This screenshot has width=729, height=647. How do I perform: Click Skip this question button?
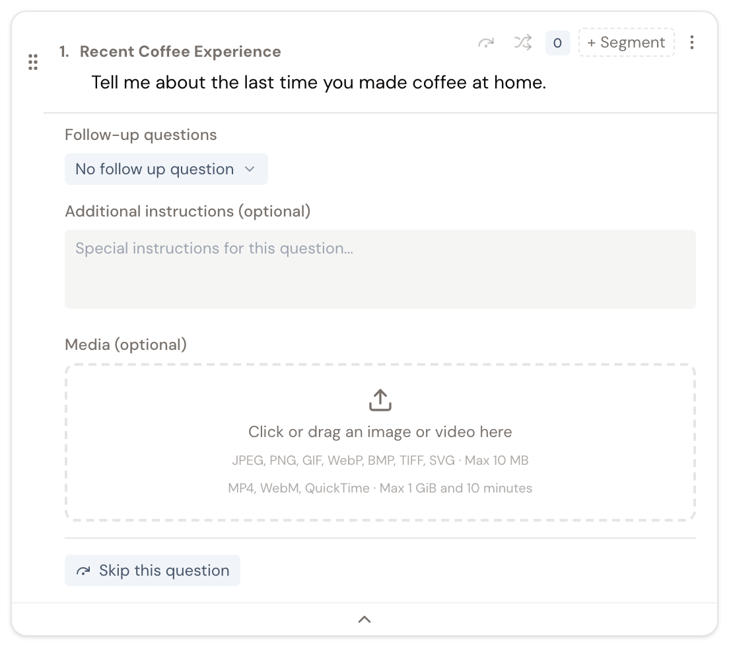coord(152,570)
